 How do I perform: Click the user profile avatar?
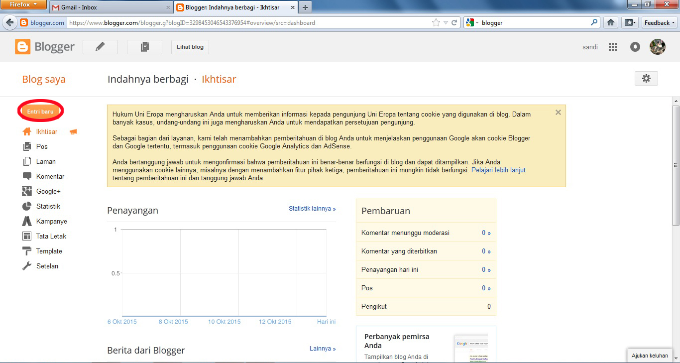(x=658, y=47)
